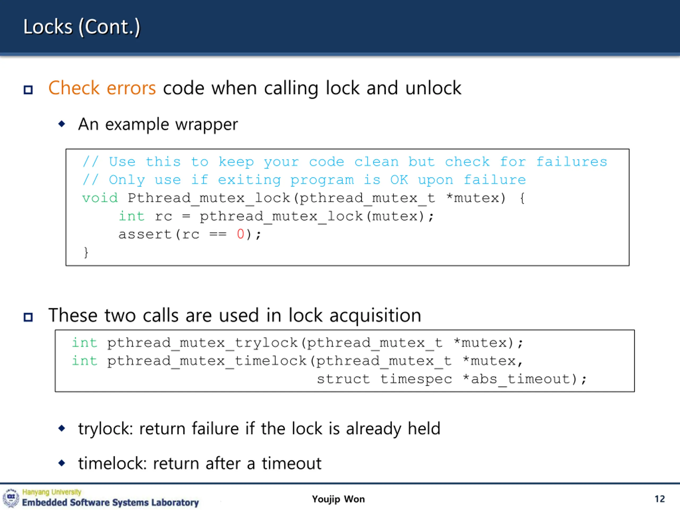The width and height of the screenshot is (680, 510).
Task: Click the slide title Locks (Cont.)
Action: pos(82,27)
